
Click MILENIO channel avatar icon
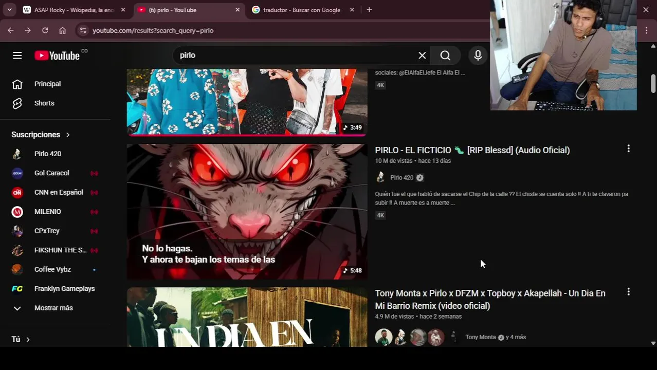point(17,212)
